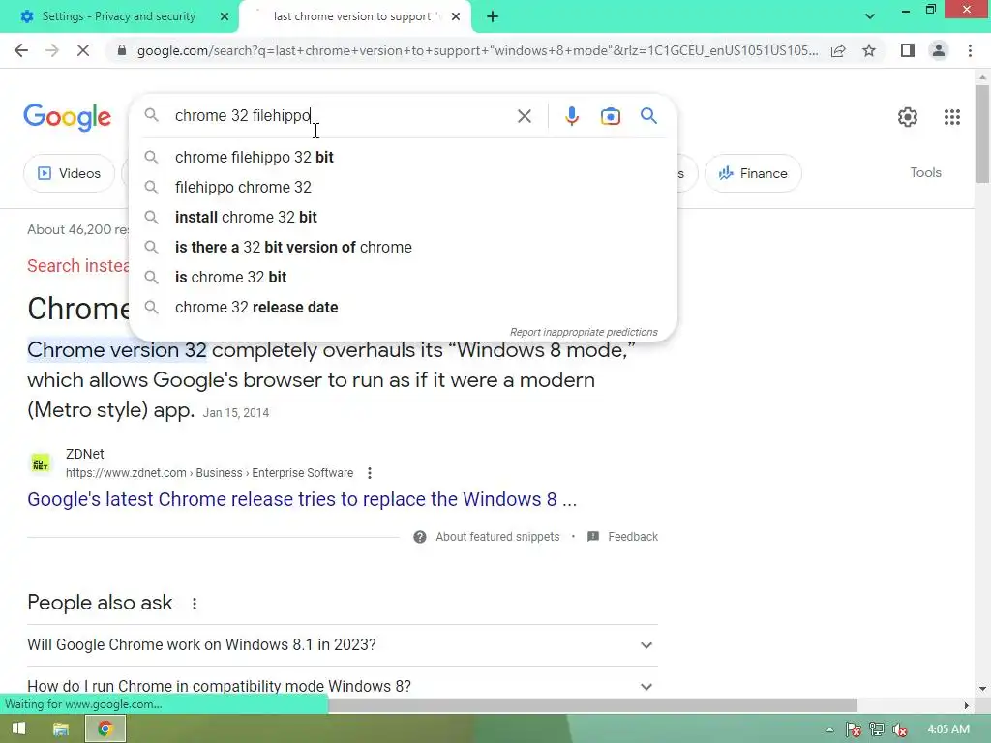
Task: Click the About featured snippets help icon
Action: 420,537
